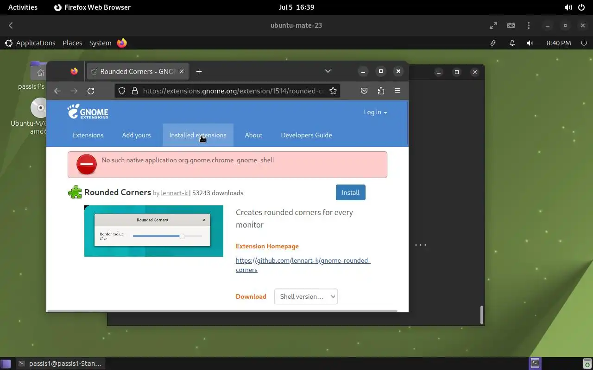This screenshot has height=370, width=593.
Task: Click the Rounded Corners screenshot thumbnail
Action: tap(154, 231)
